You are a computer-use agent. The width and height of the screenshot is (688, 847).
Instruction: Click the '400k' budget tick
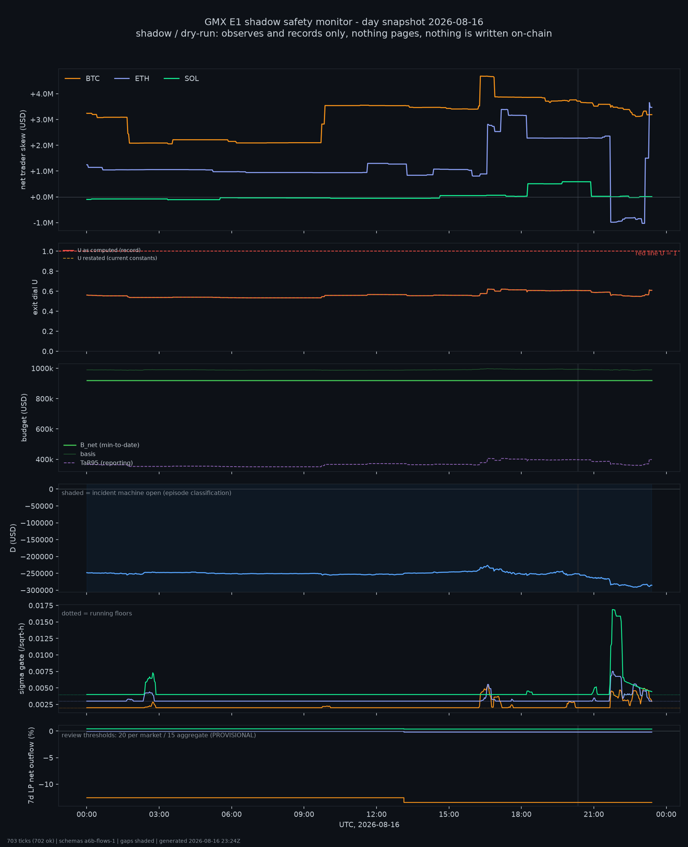[44, 460]
